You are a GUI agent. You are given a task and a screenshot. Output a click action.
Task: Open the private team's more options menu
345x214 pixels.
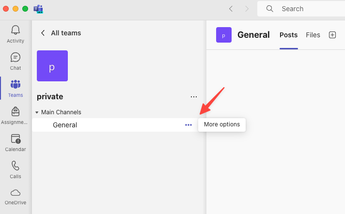click(194, 97)
